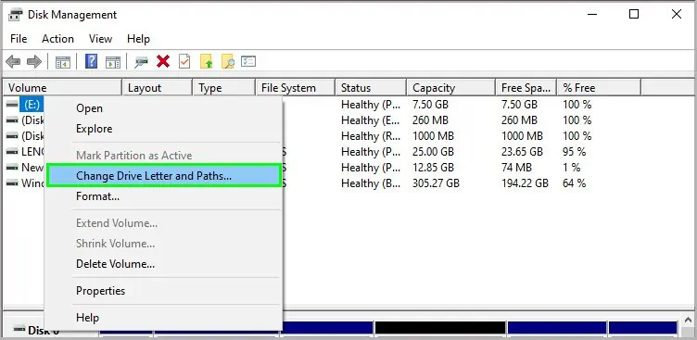The image size is (697, 340).
Task: Click the disk connect/rescan toolbar icon
Action: (142, 62)
